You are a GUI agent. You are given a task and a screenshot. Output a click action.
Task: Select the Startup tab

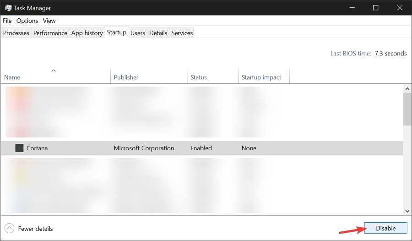tap(117, 33)
